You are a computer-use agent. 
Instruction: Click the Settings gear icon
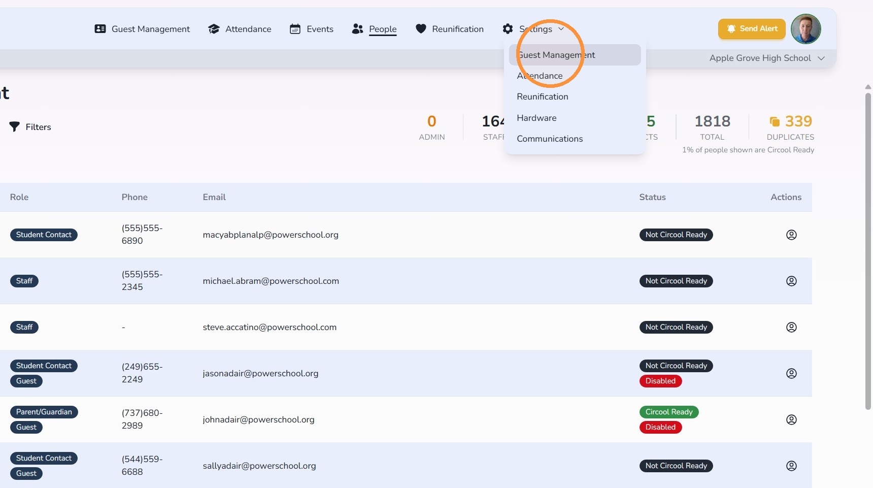pos(508,29)
